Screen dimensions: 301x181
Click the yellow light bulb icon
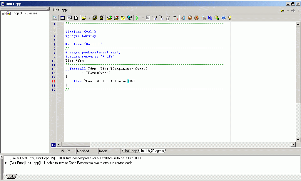click(230, 18)
